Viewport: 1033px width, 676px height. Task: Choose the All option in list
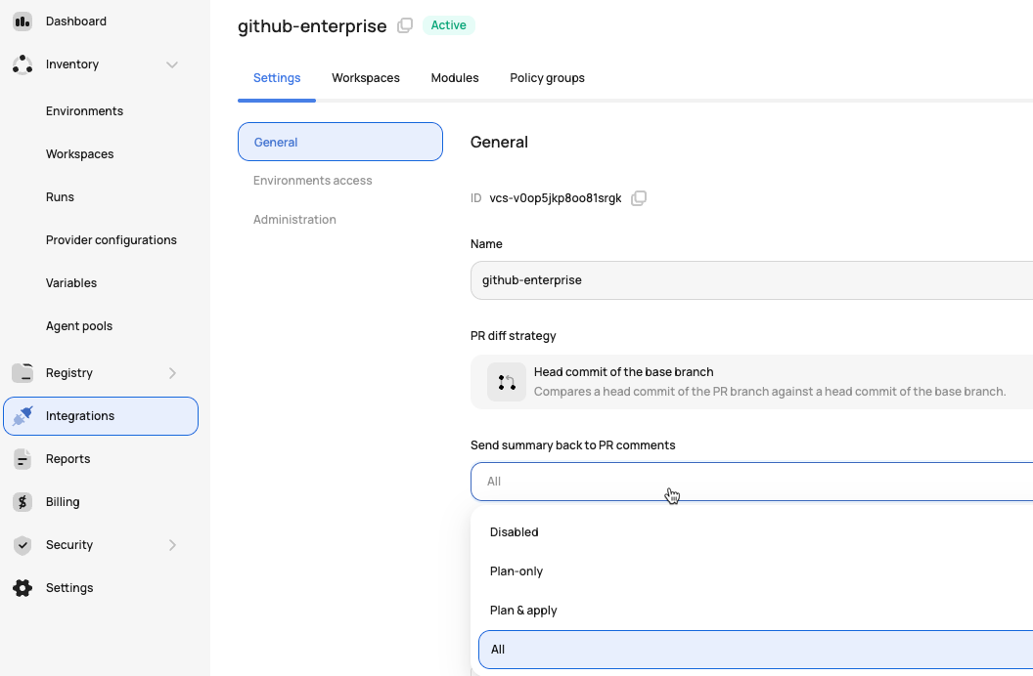tap(755, 650)
